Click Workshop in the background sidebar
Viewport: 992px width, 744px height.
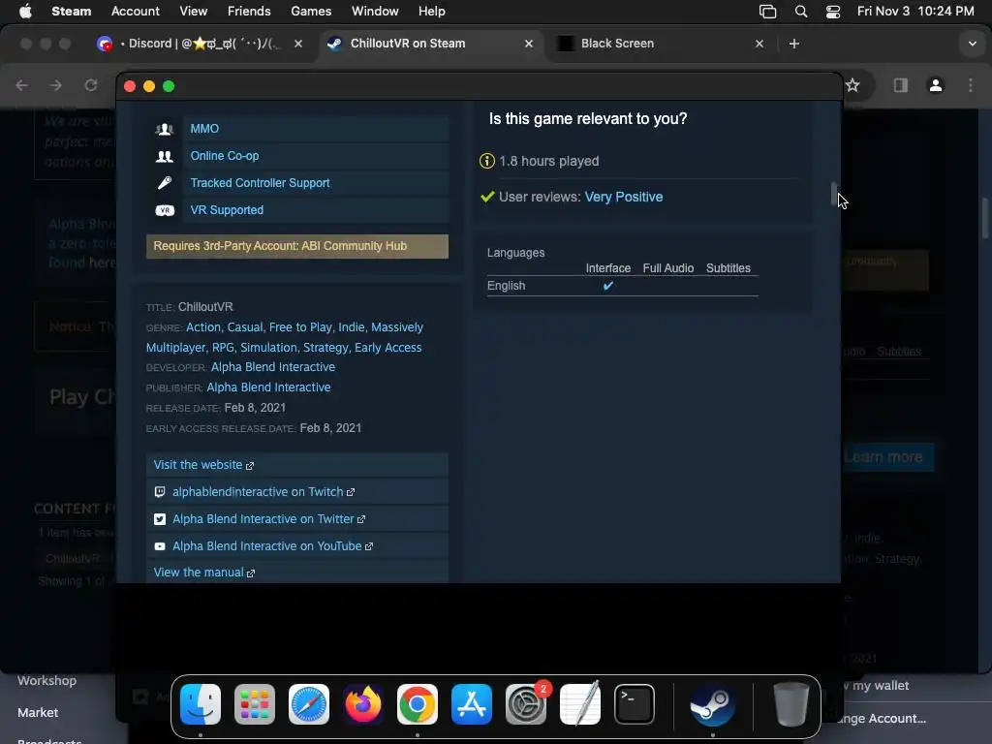pos(46,681)
